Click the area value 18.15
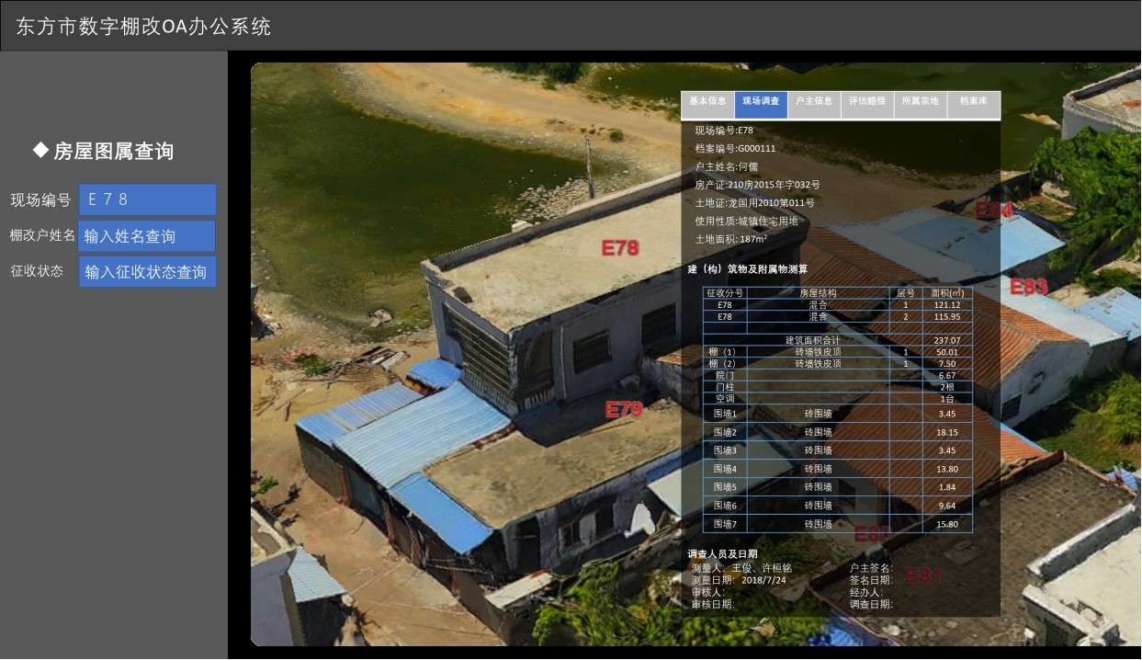 click(x=947, y=433)
